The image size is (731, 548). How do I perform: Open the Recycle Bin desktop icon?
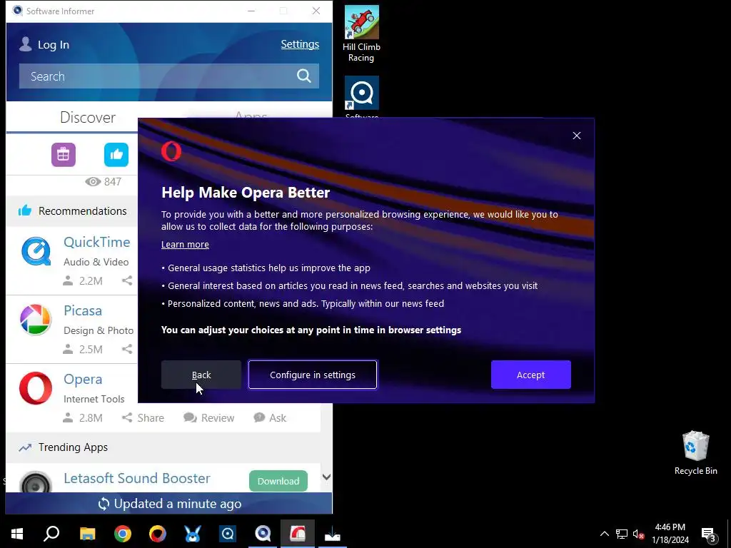[x=695, y=453]
